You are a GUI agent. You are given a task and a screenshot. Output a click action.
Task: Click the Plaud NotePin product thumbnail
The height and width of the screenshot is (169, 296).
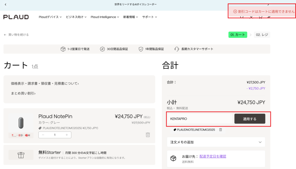point(21,125)
